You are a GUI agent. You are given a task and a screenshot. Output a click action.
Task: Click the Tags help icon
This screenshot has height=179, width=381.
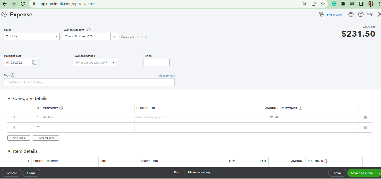click(x=12, y=75)
